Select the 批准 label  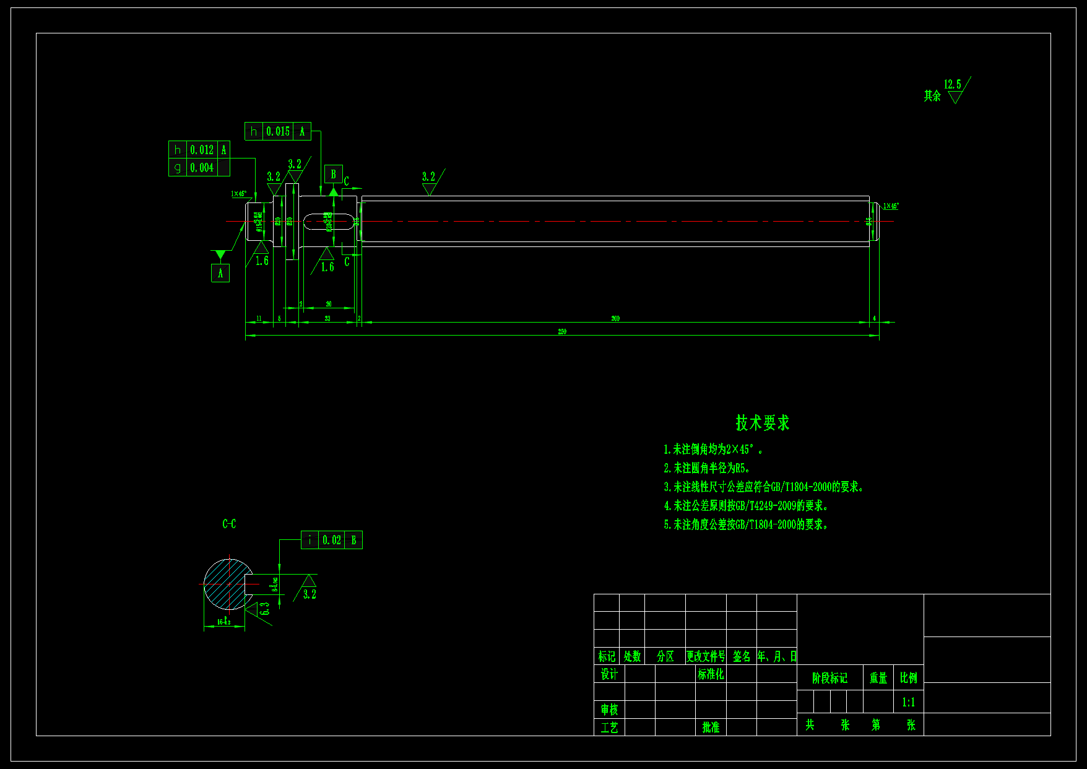[711, 728]
